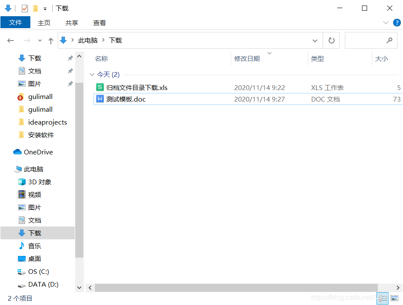Switch to the 共享 ribbon tab

72,23
